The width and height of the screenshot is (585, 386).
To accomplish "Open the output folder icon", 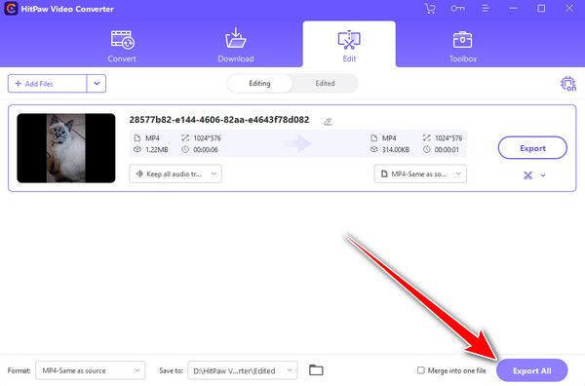I will pyautogui.click(x=316, y=370).
